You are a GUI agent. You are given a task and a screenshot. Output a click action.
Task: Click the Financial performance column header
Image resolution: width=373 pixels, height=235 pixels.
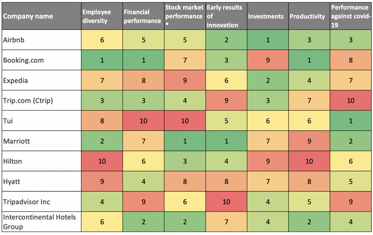pyautogui.click(x=143, y=16)
